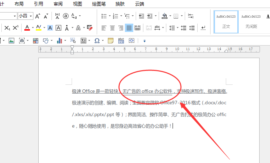Adjust character width scaling
Viewport: 270px width, 163px height.
pos(157,28)
